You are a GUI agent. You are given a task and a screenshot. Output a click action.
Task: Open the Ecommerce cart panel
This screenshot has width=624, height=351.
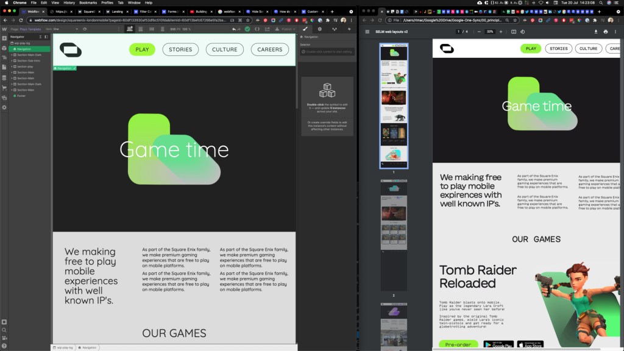(5, 88)
